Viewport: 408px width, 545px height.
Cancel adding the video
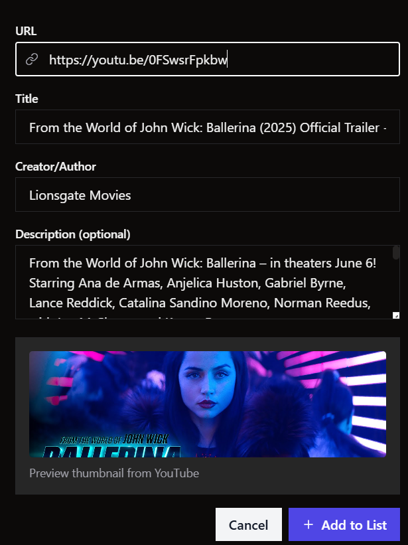coord(249,524)
